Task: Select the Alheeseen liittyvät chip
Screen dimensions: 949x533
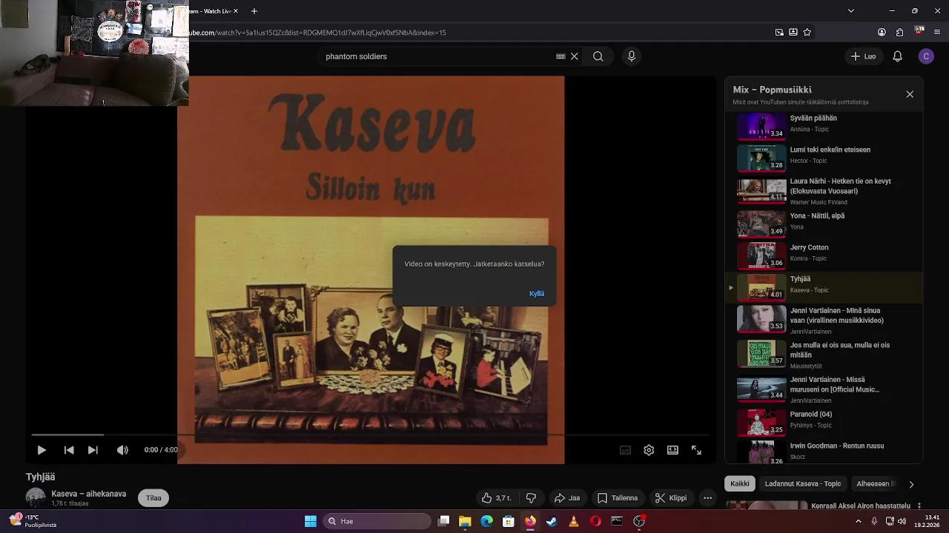Action: coord(875,483)
